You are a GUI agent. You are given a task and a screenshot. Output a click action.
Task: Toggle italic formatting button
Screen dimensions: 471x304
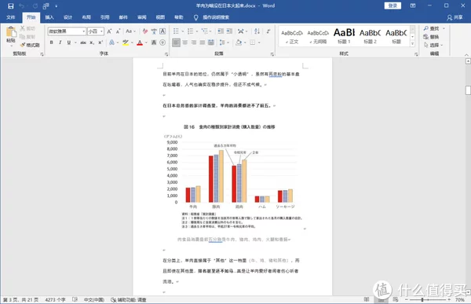pos(60,42)
